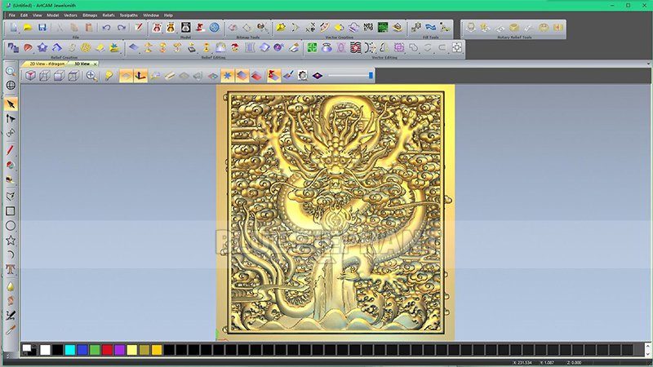Click the yellow star polygon icon in Vector Creation
Viewport: 653px width, 367px height.
(x=281, y=28)
